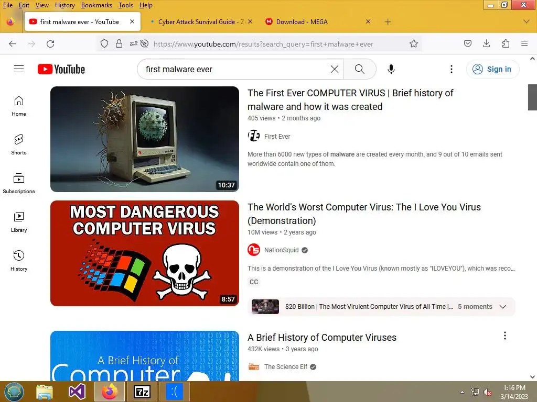This screenshot has width=537, height=402.
Task: Clear the search query with X
Action: point(335,69)
